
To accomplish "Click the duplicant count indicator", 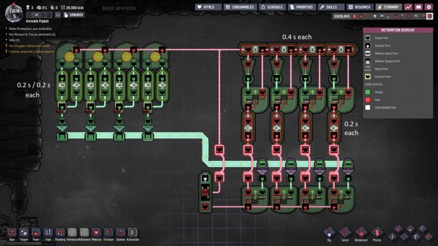I will click(x=30, y=7).
